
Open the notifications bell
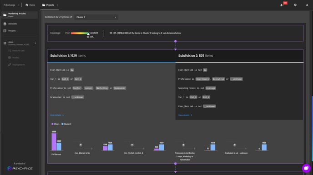click(x=282, y=5)
